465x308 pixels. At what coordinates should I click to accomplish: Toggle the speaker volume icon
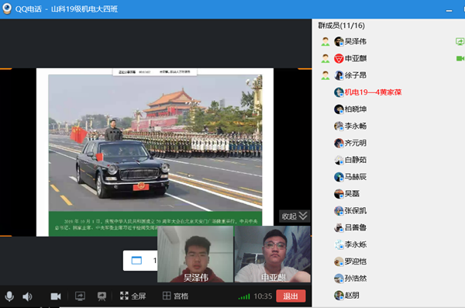[27, 296]
